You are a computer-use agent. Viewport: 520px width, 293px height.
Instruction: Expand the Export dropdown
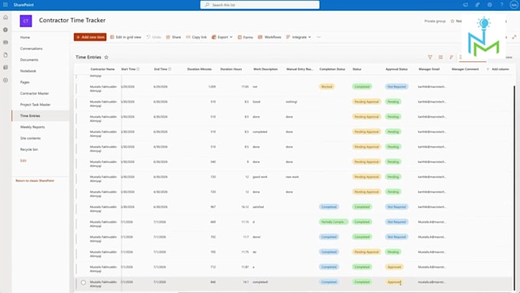223,37
